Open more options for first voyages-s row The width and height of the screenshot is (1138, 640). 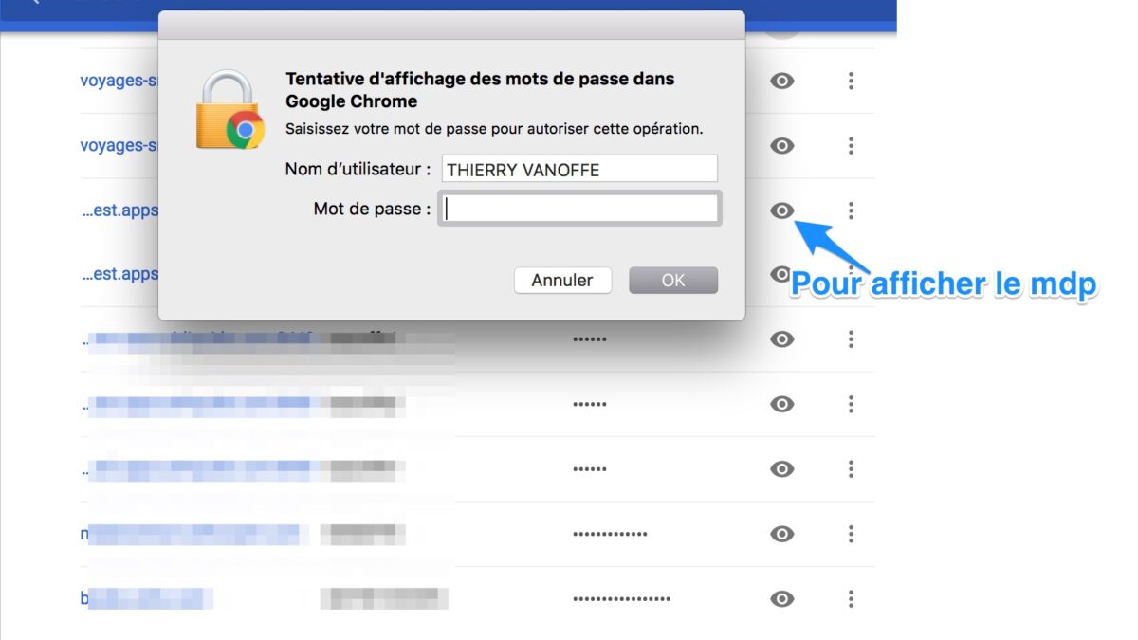pyautogui.click(x=851, y=82)
